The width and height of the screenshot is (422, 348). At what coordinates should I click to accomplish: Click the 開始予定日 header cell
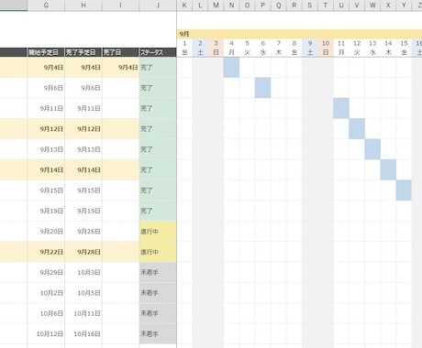pos(46,52)
